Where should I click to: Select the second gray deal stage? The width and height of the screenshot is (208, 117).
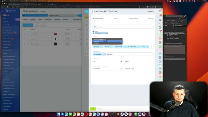coord(62,15)
